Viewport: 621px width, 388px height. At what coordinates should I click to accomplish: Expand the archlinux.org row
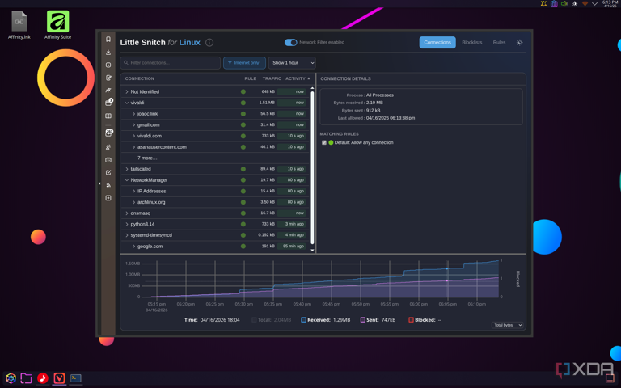click(133, 202)
